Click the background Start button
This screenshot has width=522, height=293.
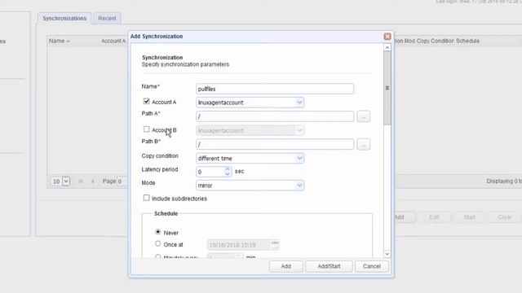pos(470,217)
